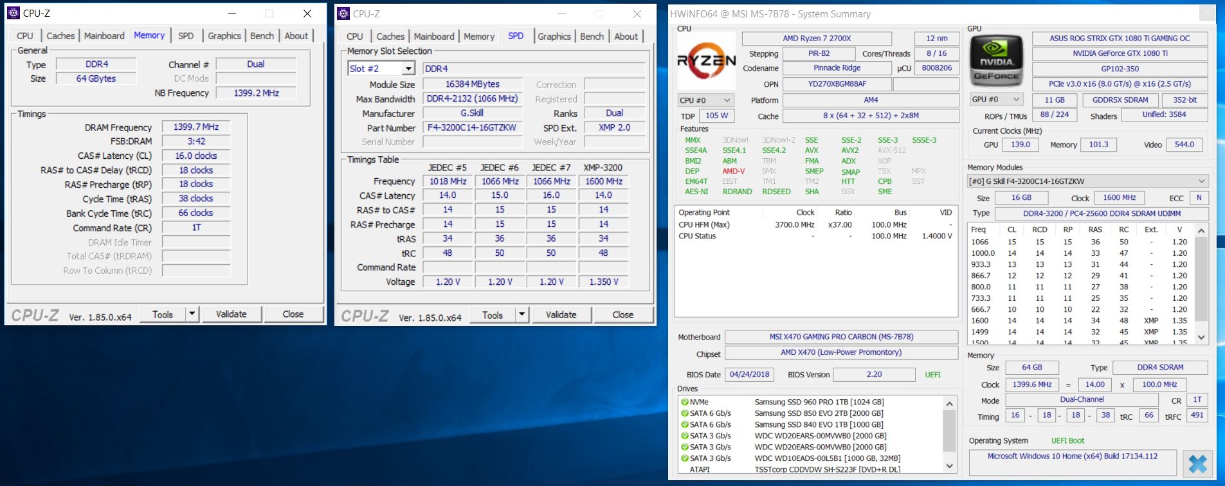The height and width of the screenshot is (486, 1225).
Task: Click Tools button in left CPU-Z window
Action: coord(163,314)
